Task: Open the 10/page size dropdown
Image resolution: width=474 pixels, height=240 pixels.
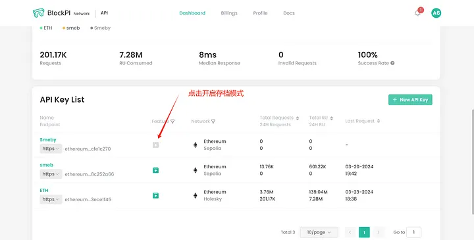Action: point(319,232)
